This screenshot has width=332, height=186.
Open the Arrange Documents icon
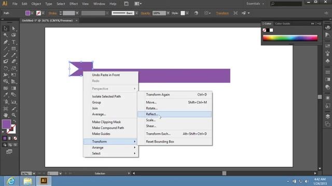tap(138, 4)
